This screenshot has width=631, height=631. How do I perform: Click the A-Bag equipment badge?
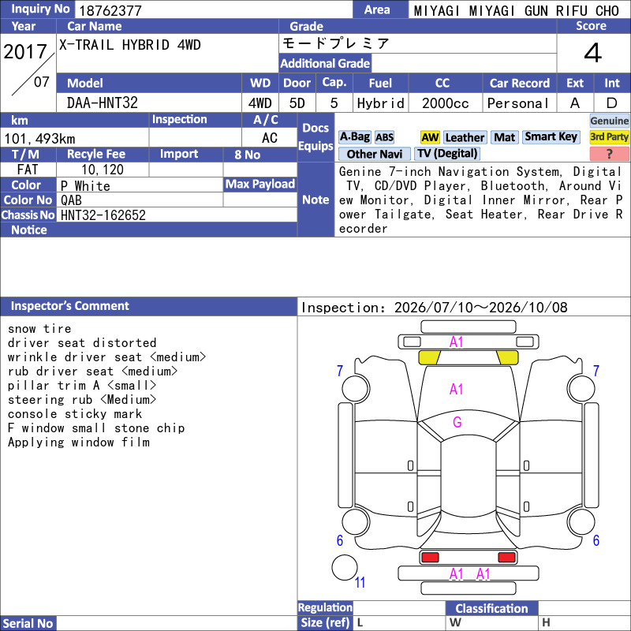pos(354,137)
